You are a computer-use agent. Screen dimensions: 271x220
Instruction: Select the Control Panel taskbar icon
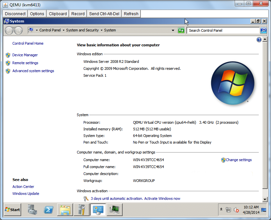point(98,210)
